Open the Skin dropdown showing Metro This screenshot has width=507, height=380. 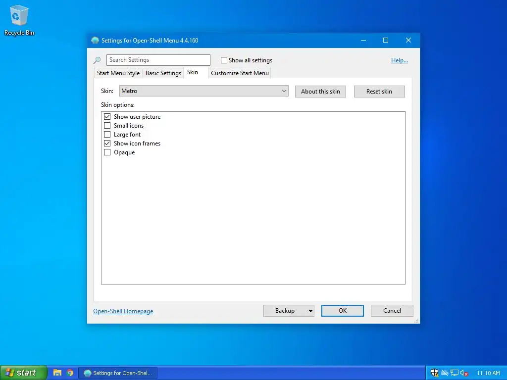pyautogui.click(x=203, y=91)
